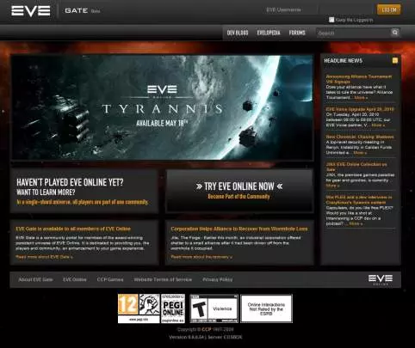Click Haven't Played EVE Online Yet panel
Viewport: 415px width, 348px height.
[x=84, y=191]
